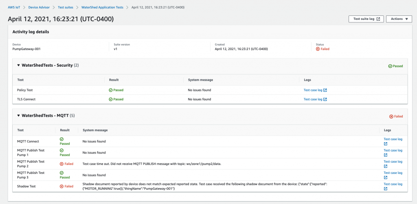Image resolution: width=417 pixels, height=204 pixels.
Task: Click external link icon in TLS Connect row
Action: 325,99
